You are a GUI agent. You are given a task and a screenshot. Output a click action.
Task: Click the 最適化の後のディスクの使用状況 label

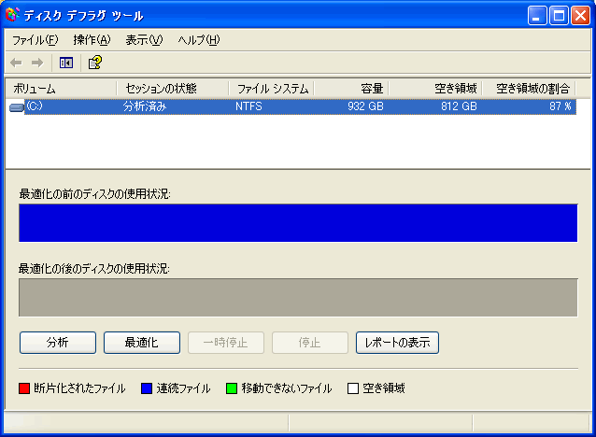(94, 269)
